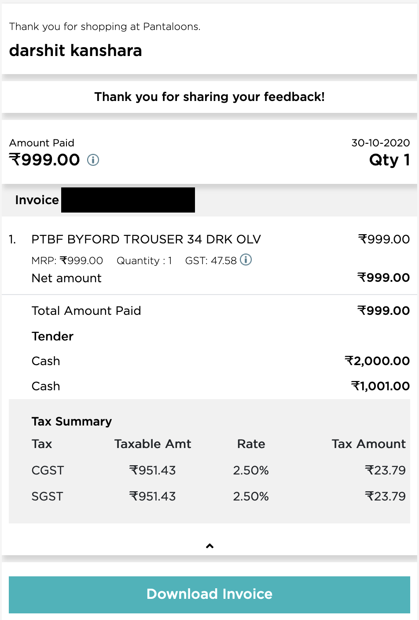
Task: Select the Cash ₹1,001.00 tender entry
Action: tap(221, 386)
